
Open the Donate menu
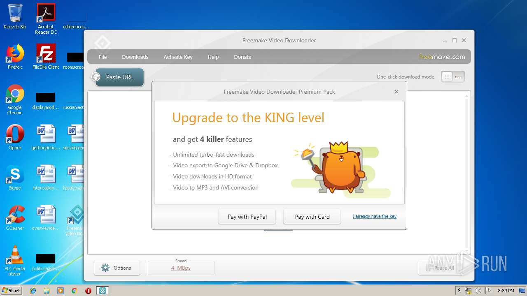coord(243,57)
